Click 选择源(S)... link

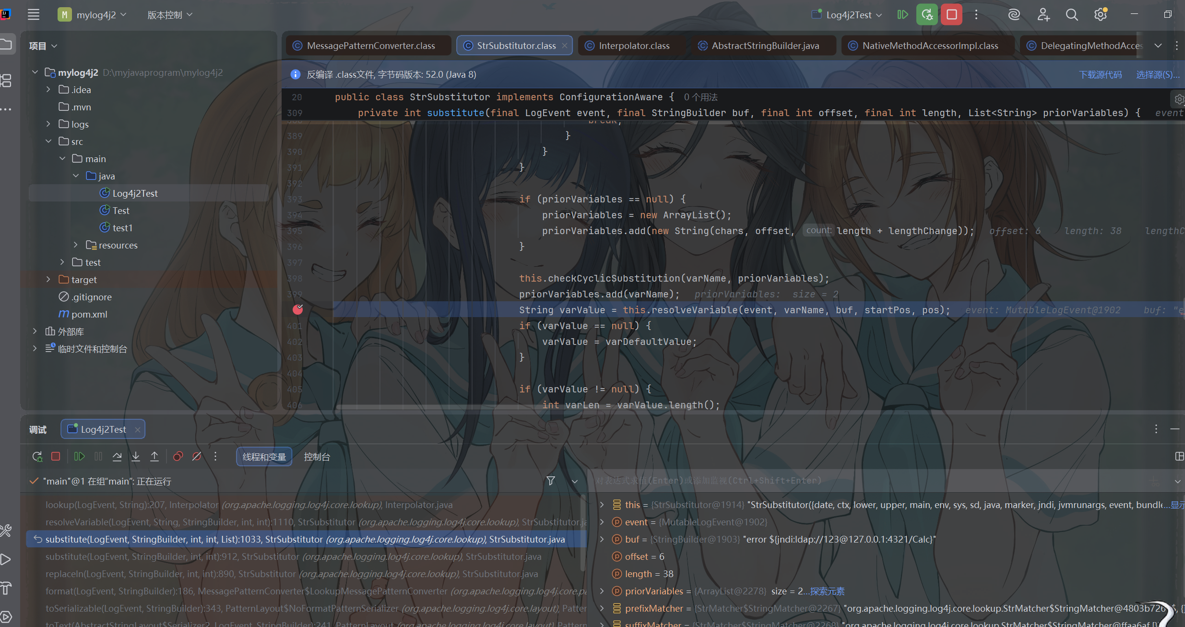[x=1158, y=74]
